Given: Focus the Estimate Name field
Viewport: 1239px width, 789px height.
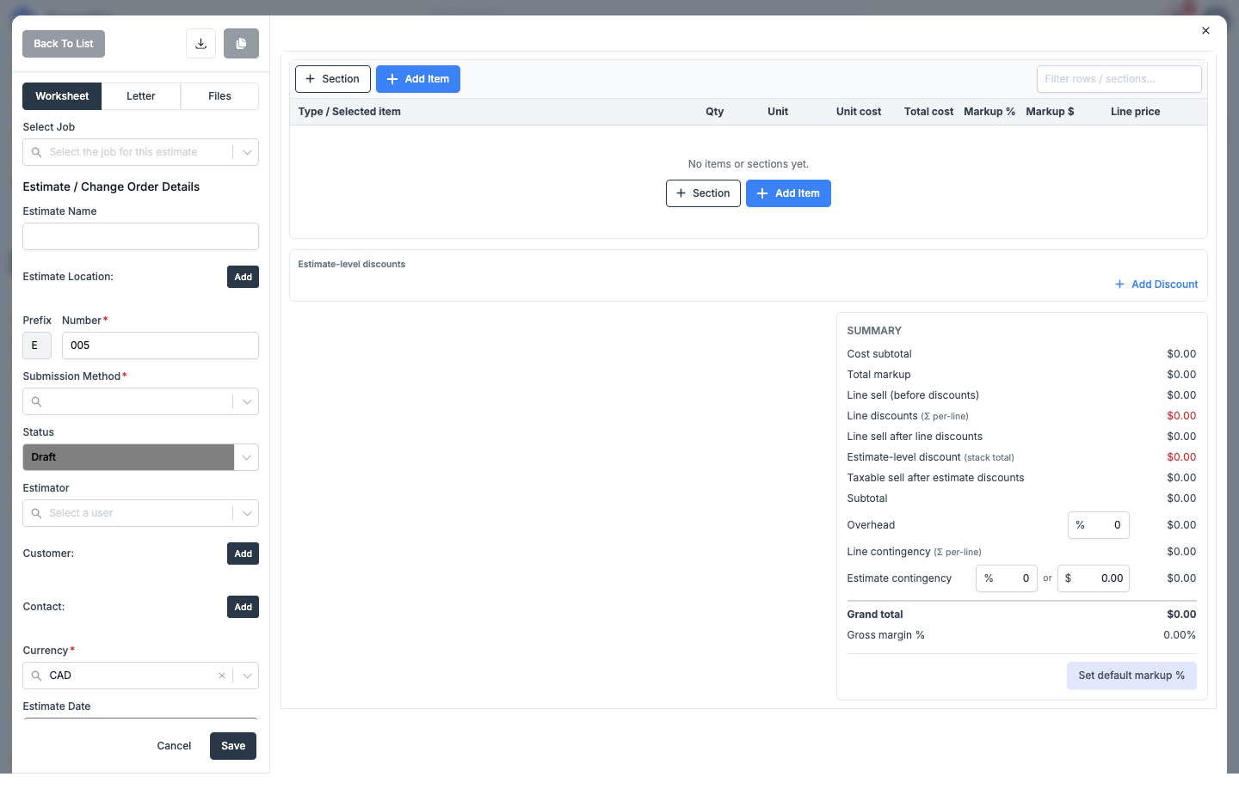Looking at the screenshot, I should [x=140, y=236].
